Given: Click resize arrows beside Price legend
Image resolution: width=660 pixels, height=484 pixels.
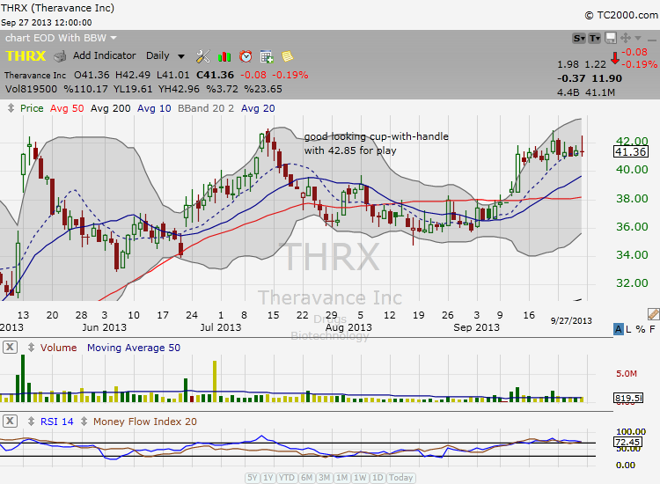Looking at the screenshot, I should pyautogui.click(x=11, y=108).
